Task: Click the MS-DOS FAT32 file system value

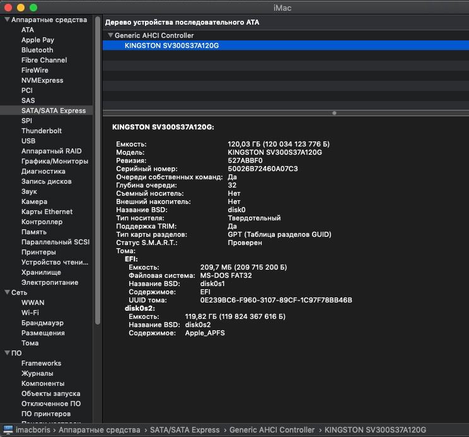Action: (226, 275)
